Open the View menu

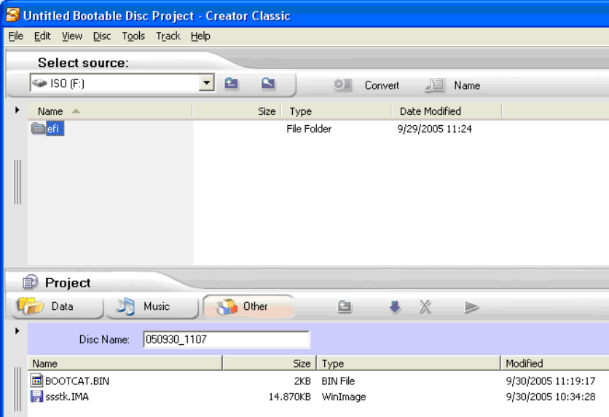(x=72, y=36)
